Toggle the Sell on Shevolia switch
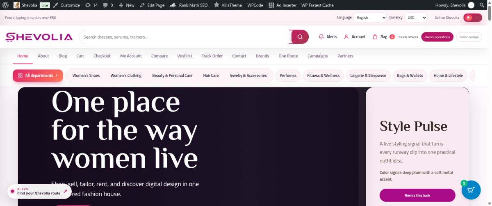The height and width of the screenshot is (206, 492). 473,18
